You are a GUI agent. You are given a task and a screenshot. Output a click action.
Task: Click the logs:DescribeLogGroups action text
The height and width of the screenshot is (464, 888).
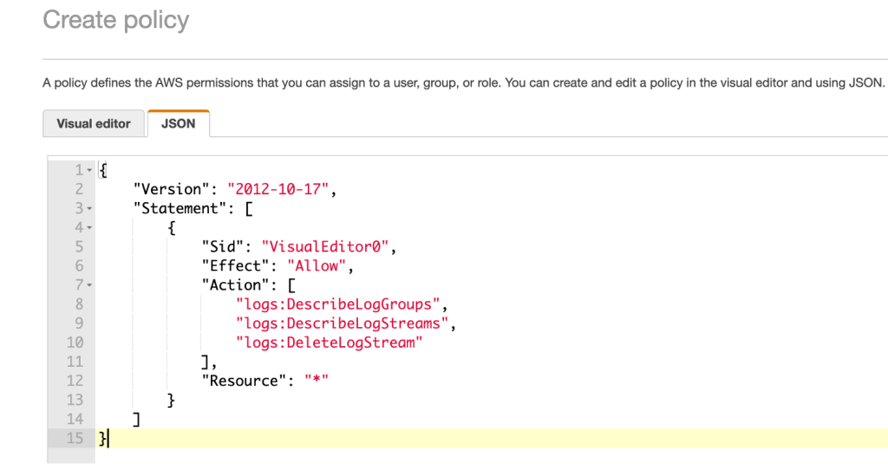click(x=338, y=304)
